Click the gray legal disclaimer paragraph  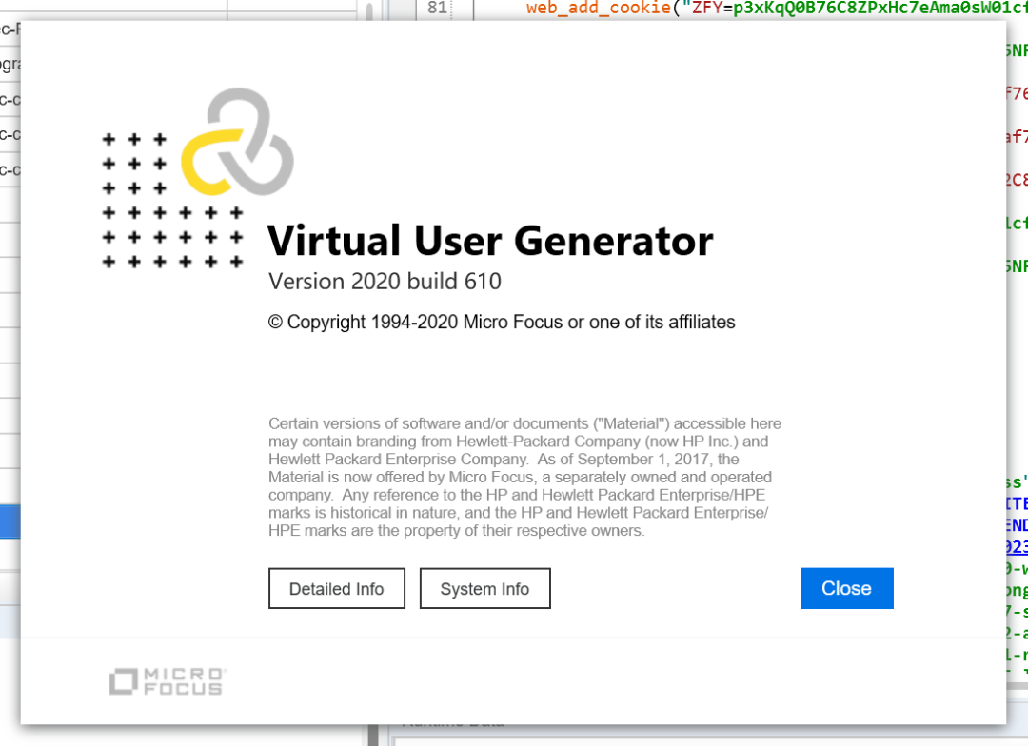pyautogui.click(x=524, y=477)
